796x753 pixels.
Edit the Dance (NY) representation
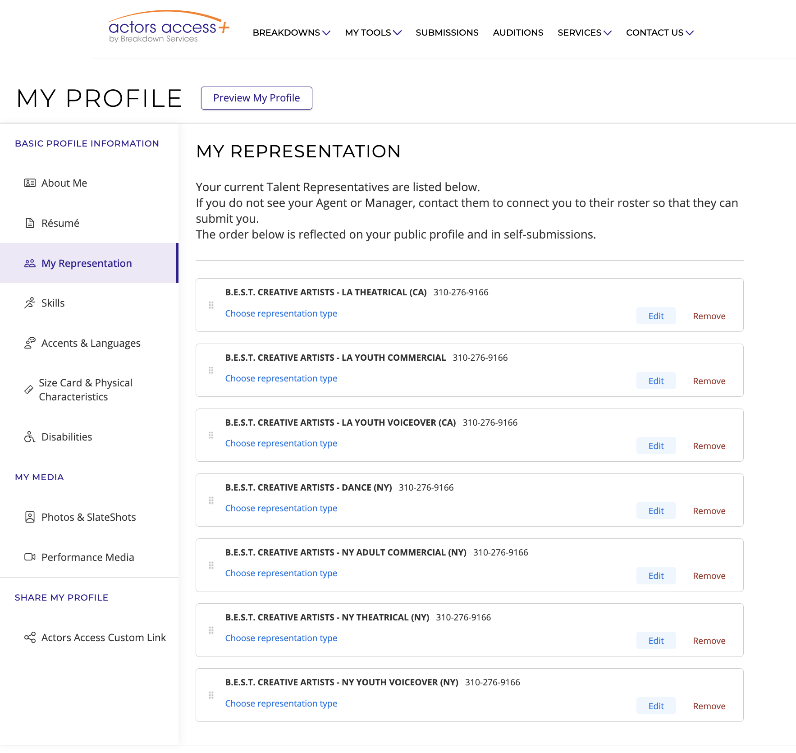click(x=656, y=510)
